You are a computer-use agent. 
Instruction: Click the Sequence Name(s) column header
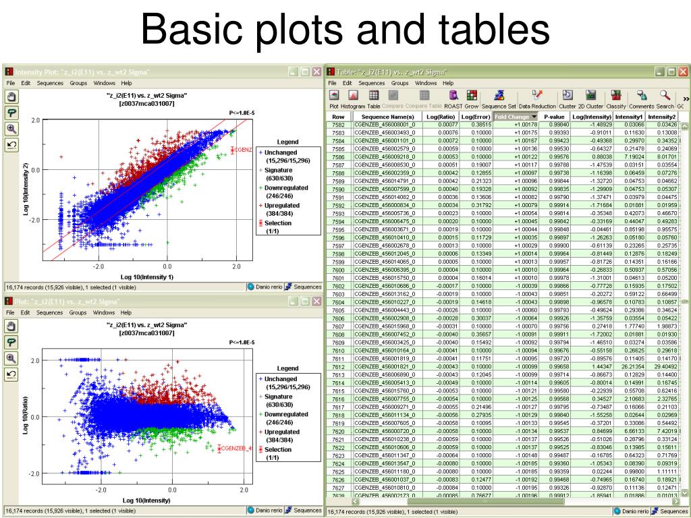pos(387,117)
